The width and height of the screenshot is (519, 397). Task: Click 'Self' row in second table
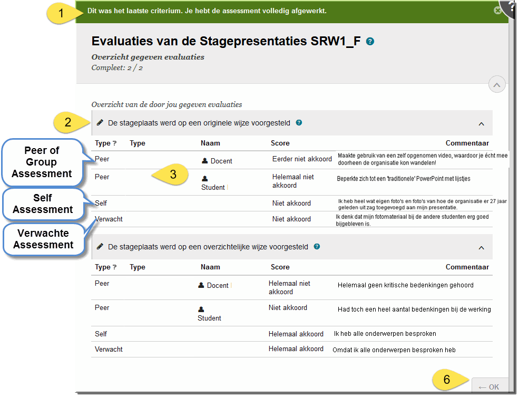click(x=291, y=334)
